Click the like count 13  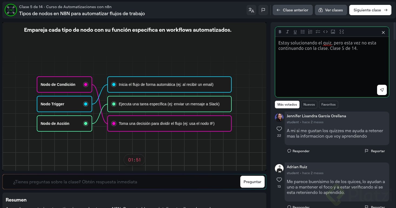(279, 187)
